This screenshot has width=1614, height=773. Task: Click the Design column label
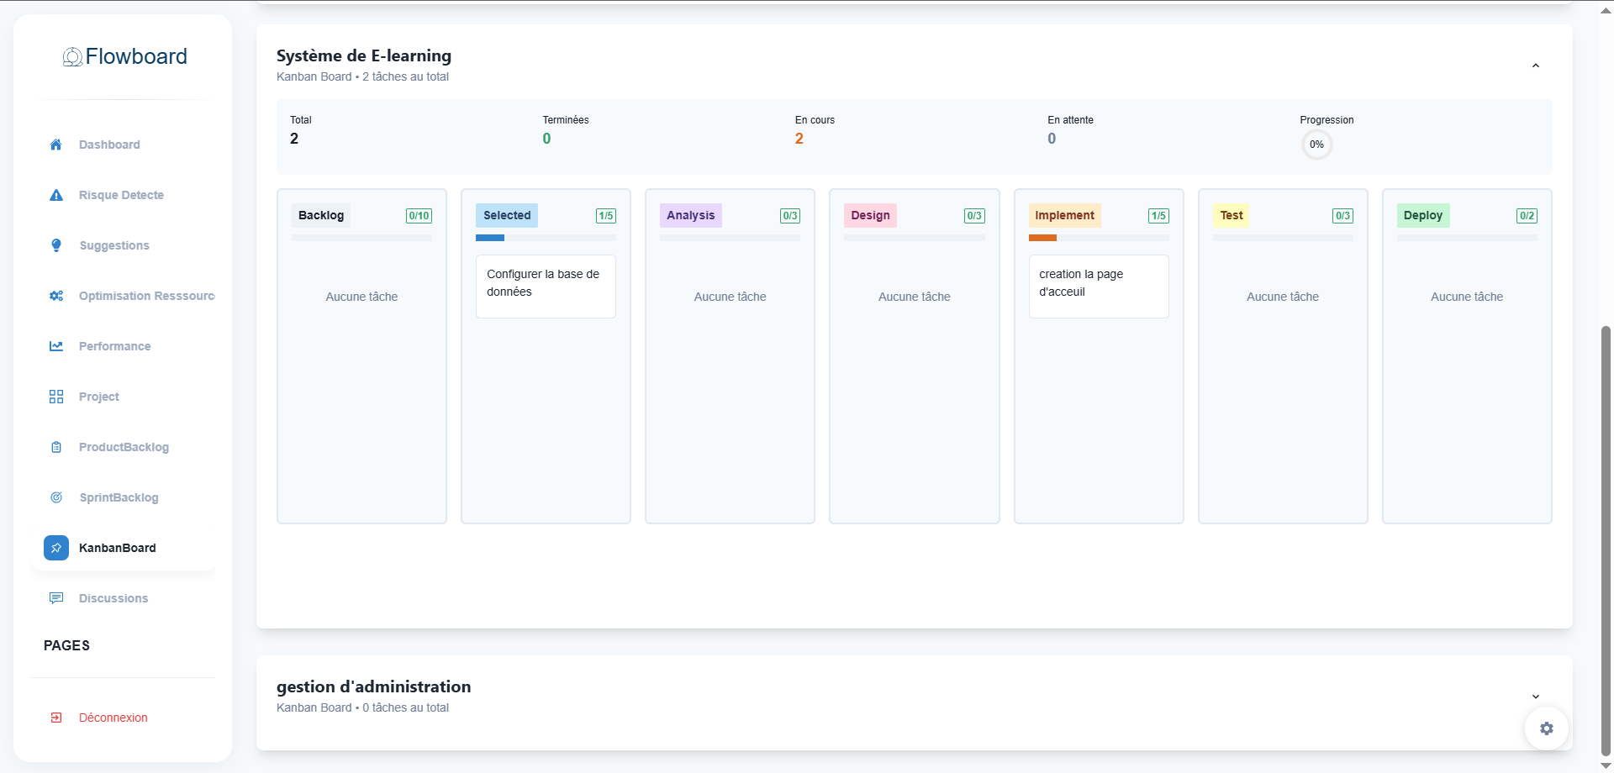870,215
